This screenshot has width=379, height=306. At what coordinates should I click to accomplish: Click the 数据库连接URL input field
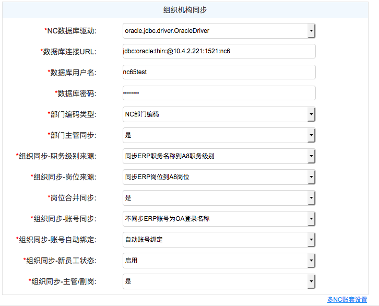click(219, 51)
